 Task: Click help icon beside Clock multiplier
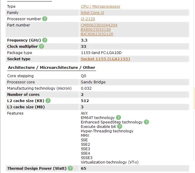(x=41, y=46)
